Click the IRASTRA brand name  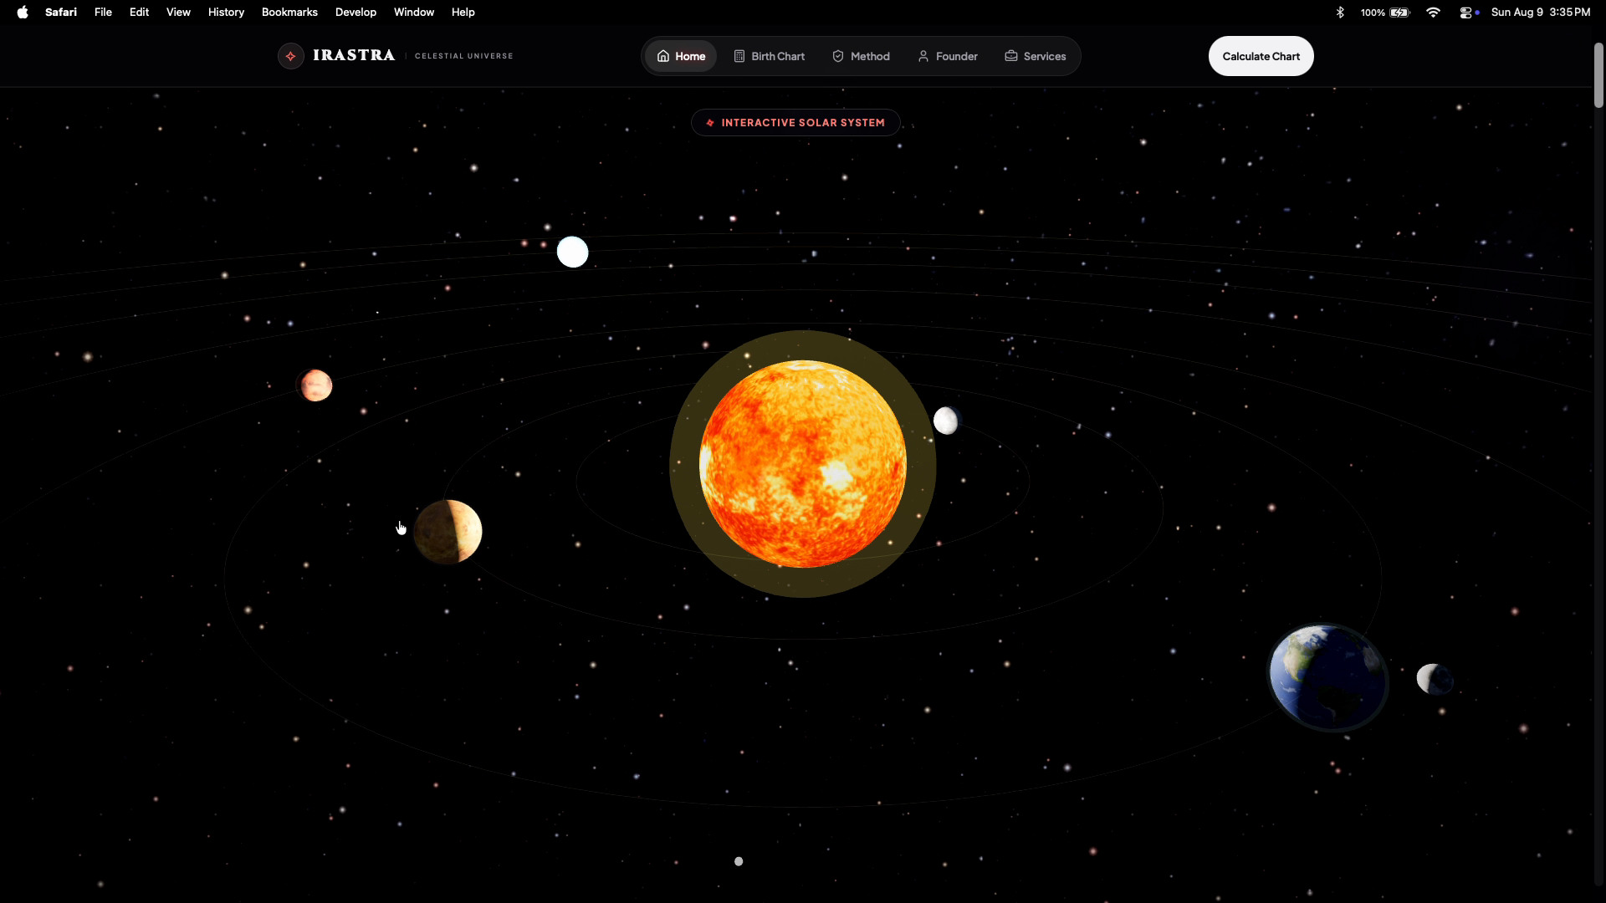pyautogui.click(x=354, y=55)
